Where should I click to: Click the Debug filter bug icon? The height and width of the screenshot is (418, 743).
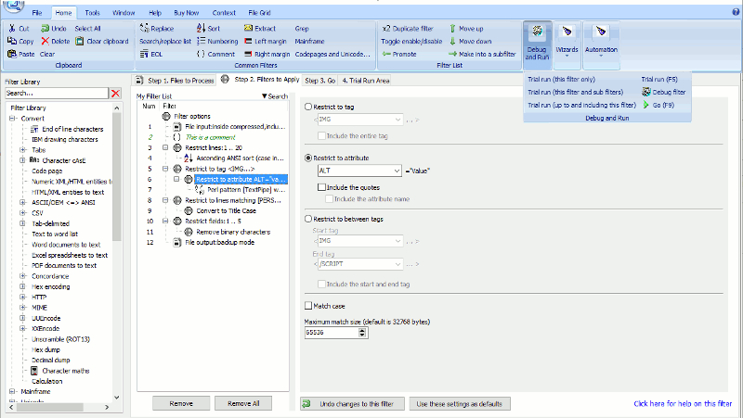pos(646,92)
